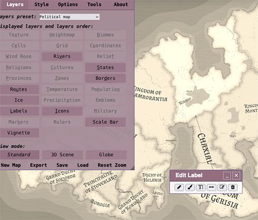Hide the Routes layer

19,89
